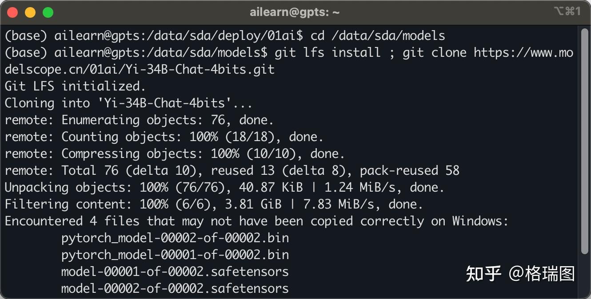Click the "Encountered 4 files" warning line

tap(256, 221)
